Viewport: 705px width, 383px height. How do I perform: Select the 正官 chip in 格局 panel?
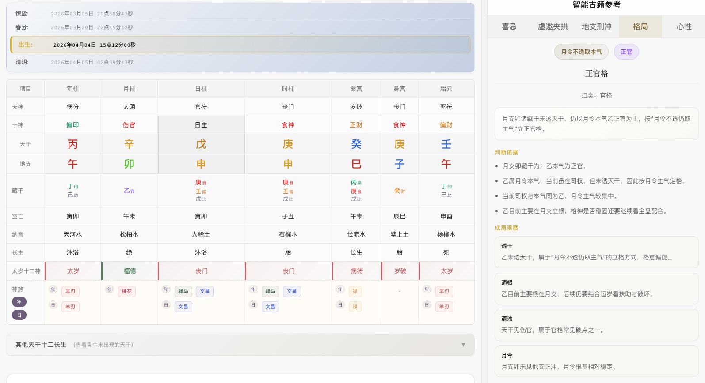click(626, 52)
